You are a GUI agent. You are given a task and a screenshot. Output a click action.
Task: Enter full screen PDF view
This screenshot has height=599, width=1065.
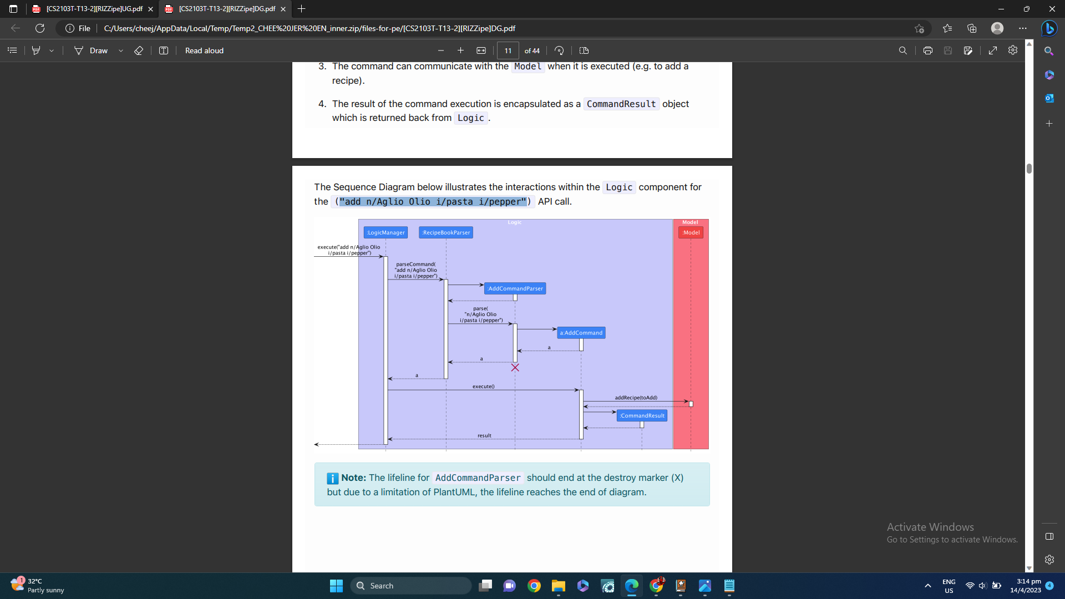coord(992,50)
